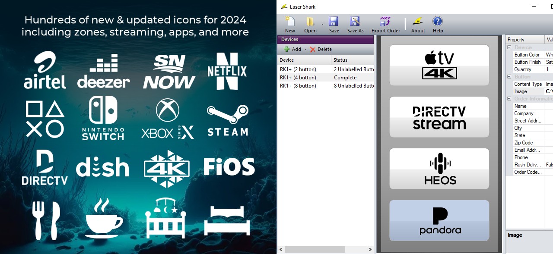Click the Save As toolbar icon
This screenshot has height=254, width=553.
point(355,25)
